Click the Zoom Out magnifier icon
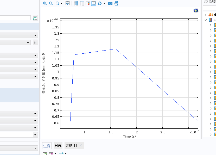 51,3
